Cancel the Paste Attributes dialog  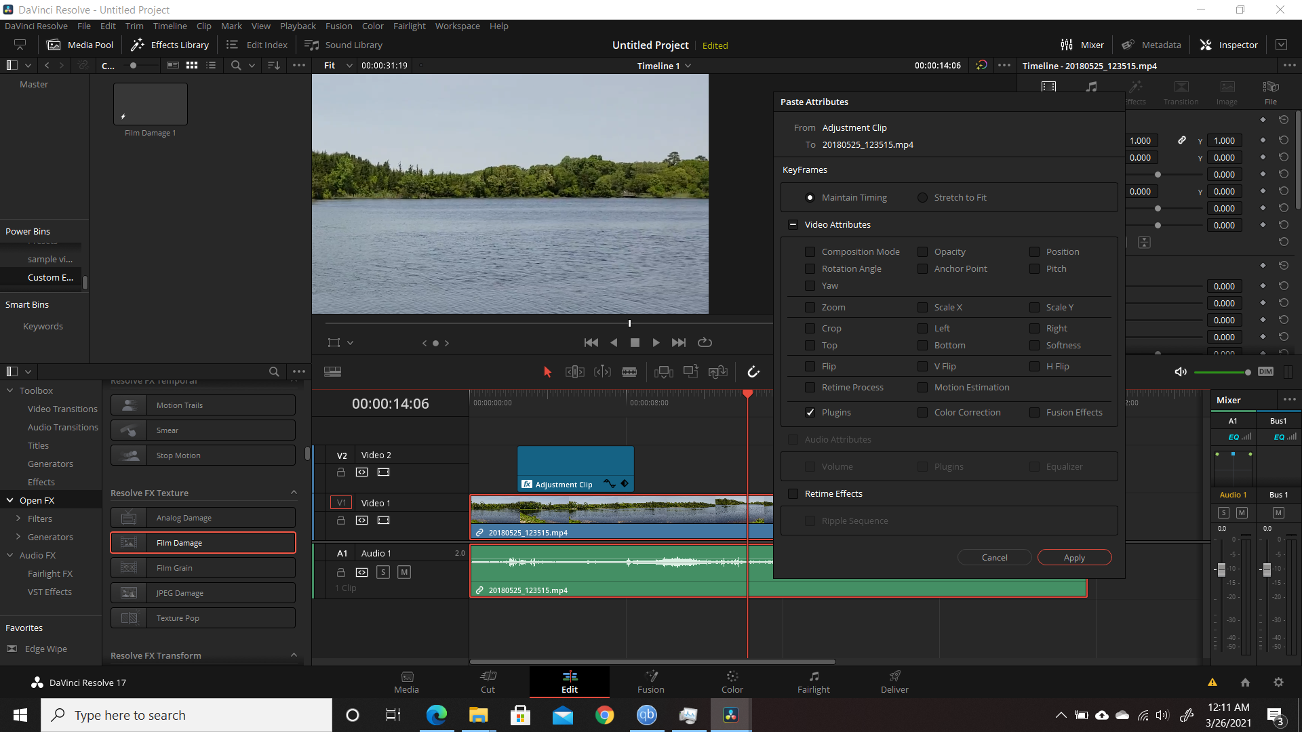(x=994, y=558)
